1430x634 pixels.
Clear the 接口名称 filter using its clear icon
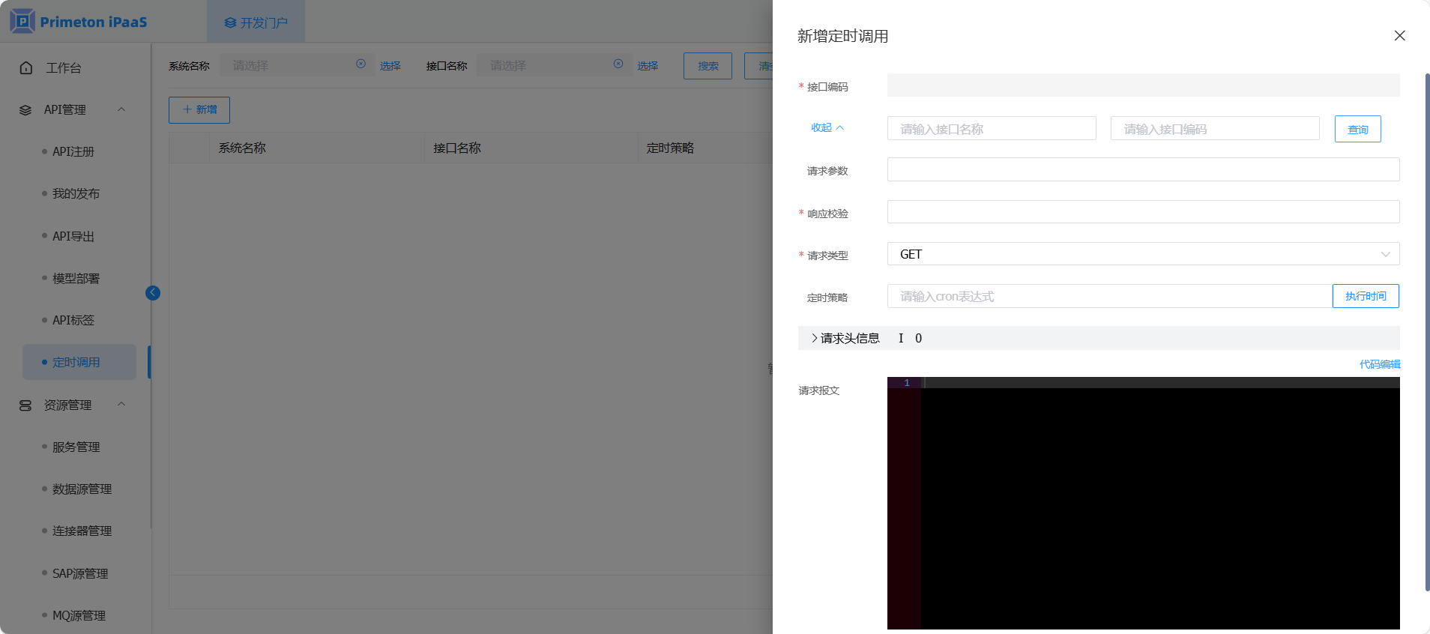618,64
